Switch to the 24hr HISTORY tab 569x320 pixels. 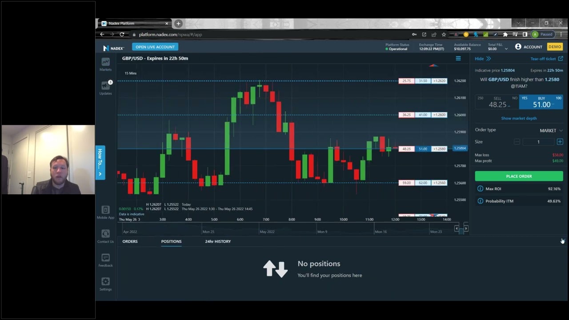click(x=218, y=241)
